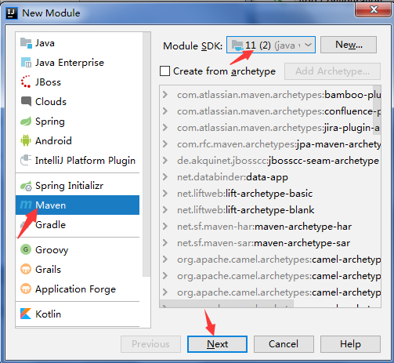
Task: Click the Kotlin logo icon
Action: [26, 314]
